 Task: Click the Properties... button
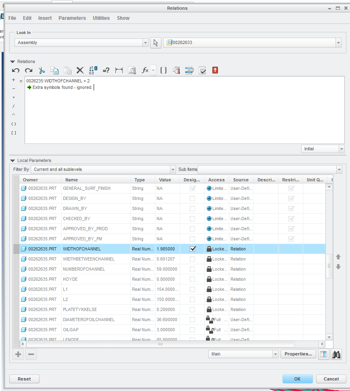coord(298,354)
